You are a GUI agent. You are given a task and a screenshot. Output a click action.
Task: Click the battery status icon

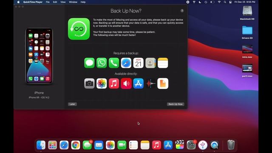(x=212, y=2)
